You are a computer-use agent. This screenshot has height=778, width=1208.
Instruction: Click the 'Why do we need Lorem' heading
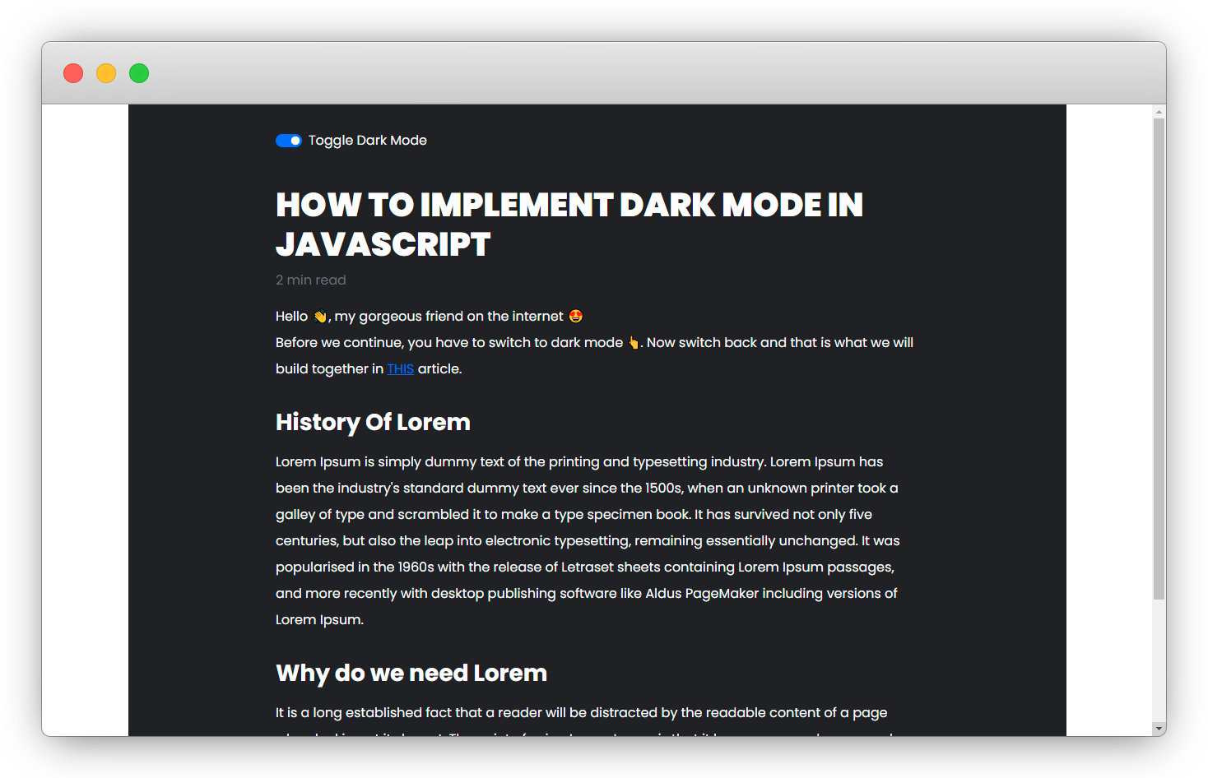pos(411,673)
